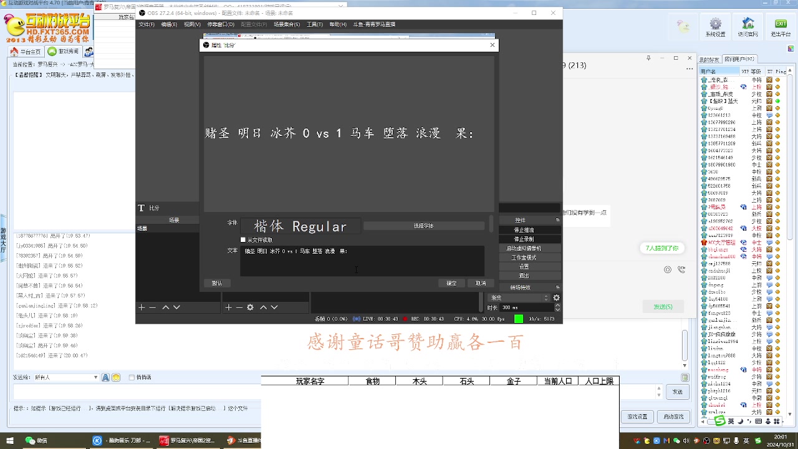The image size is (798, 449).
Task: Click the 发送(S) button in chat window
Action: [663, 307]
